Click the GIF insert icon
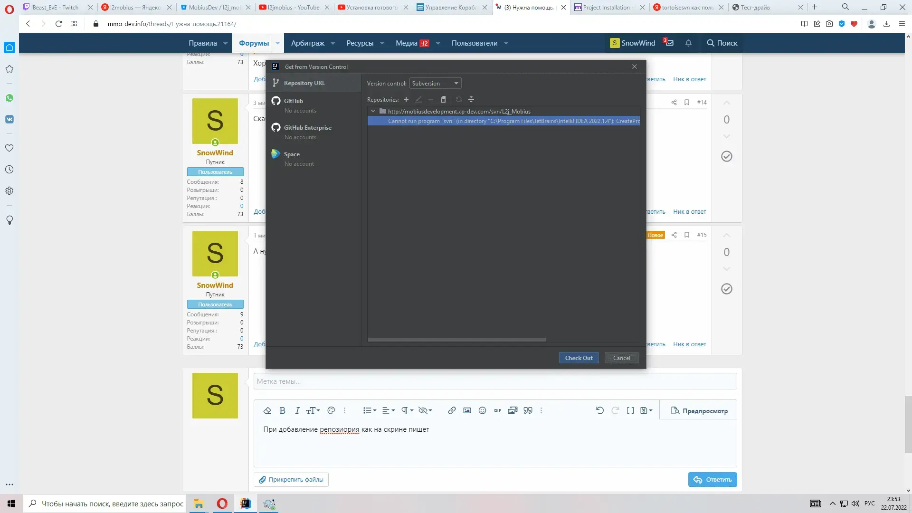The image size is (912, 513). click(x=497, y=411)
